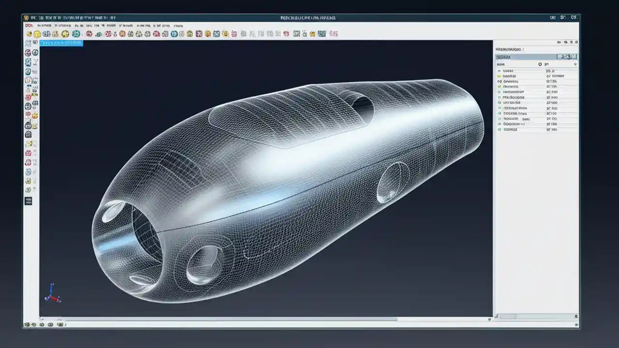This screenshot has height=348, width=619.
Task: Toggle visibility of the second item in the right panel
Action: 499,75
